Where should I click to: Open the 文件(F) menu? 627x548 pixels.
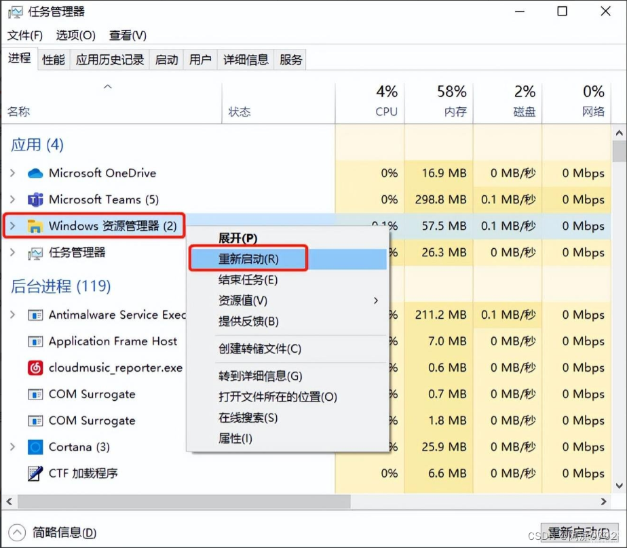click(25, 35)
